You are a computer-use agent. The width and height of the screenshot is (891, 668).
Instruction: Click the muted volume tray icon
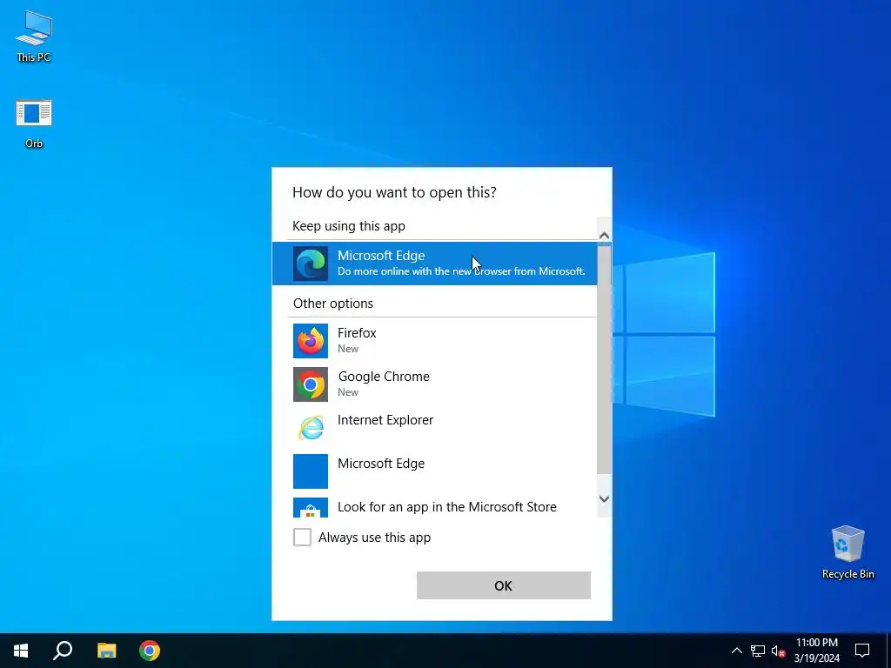click(778, 651)
